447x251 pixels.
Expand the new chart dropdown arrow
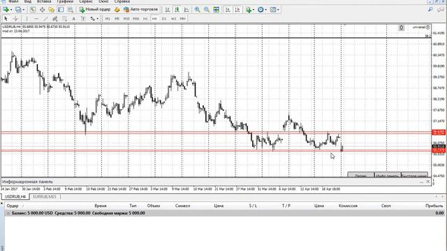(x=11, y=10)
